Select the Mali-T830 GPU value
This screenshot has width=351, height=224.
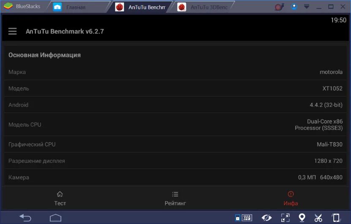[329, 144]
